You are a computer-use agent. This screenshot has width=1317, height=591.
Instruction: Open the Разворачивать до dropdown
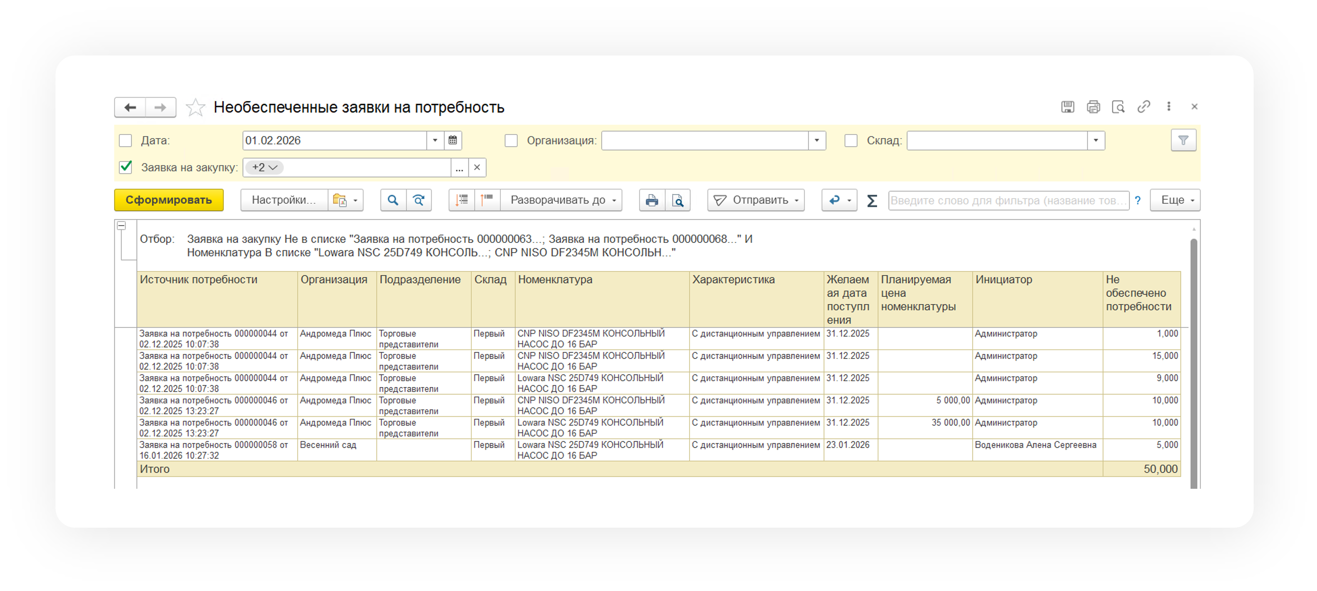[x=562, y=200]
